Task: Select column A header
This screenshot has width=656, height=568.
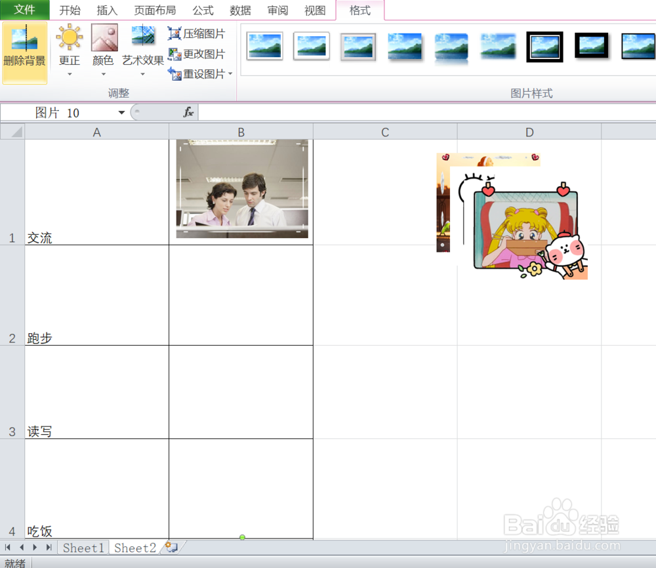Action: click(96, 132)
